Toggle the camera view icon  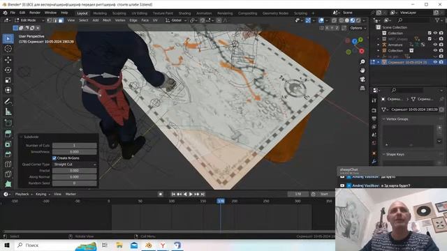pyautogui.click(x=362, y=79)
